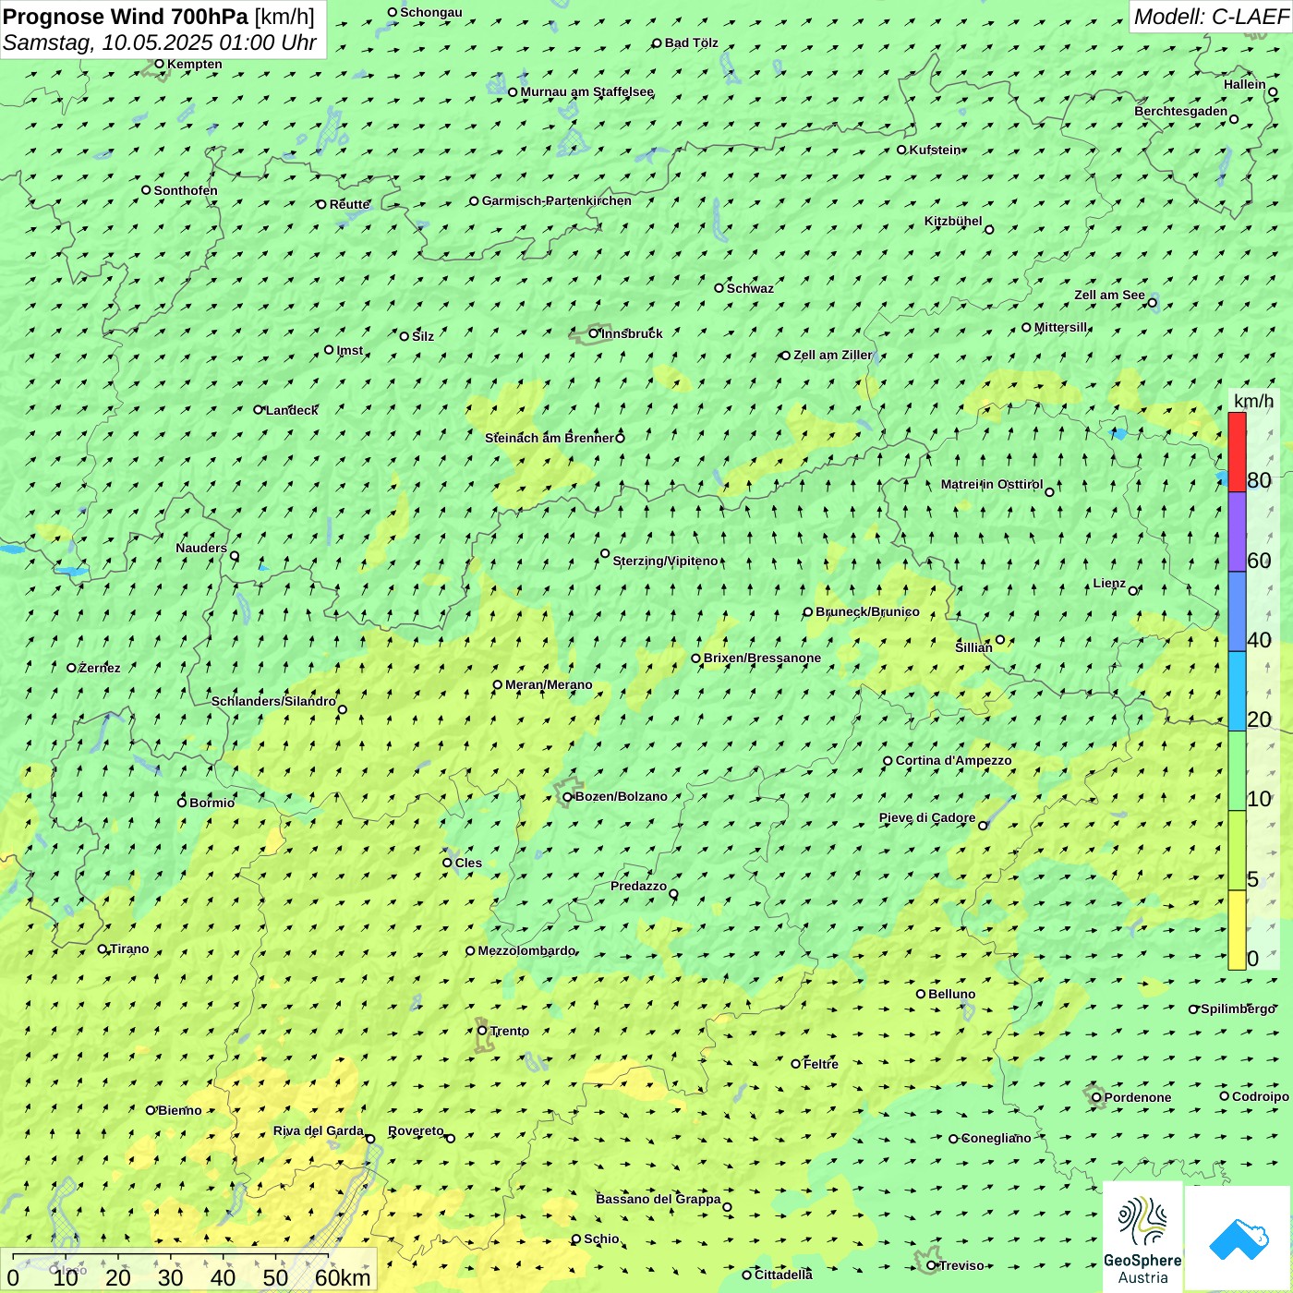Click the date 'Samstag, 10.05.2025 01:00 Uhr'

[160, 42]
